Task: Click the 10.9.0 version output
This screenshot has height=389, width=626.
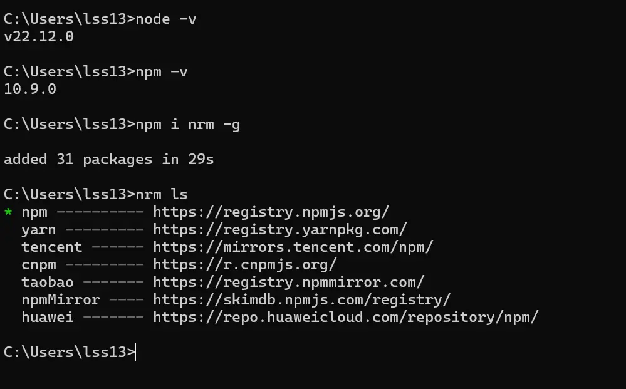Action: [30, 90]
